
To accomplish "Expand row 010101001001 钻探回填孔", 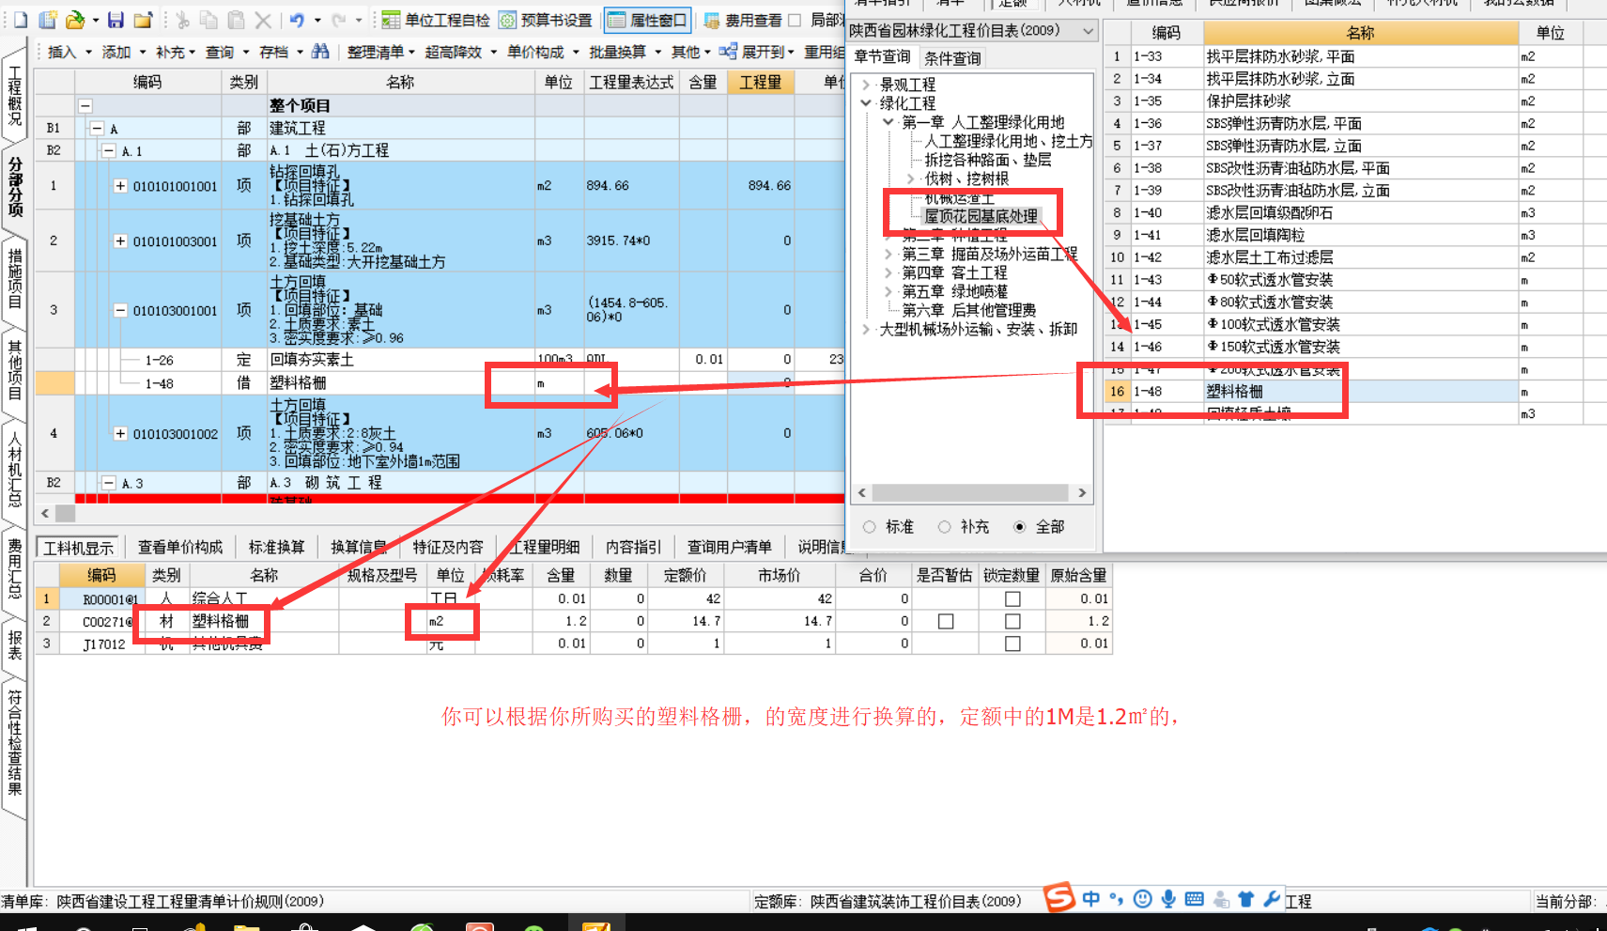I will coord(120,186).
